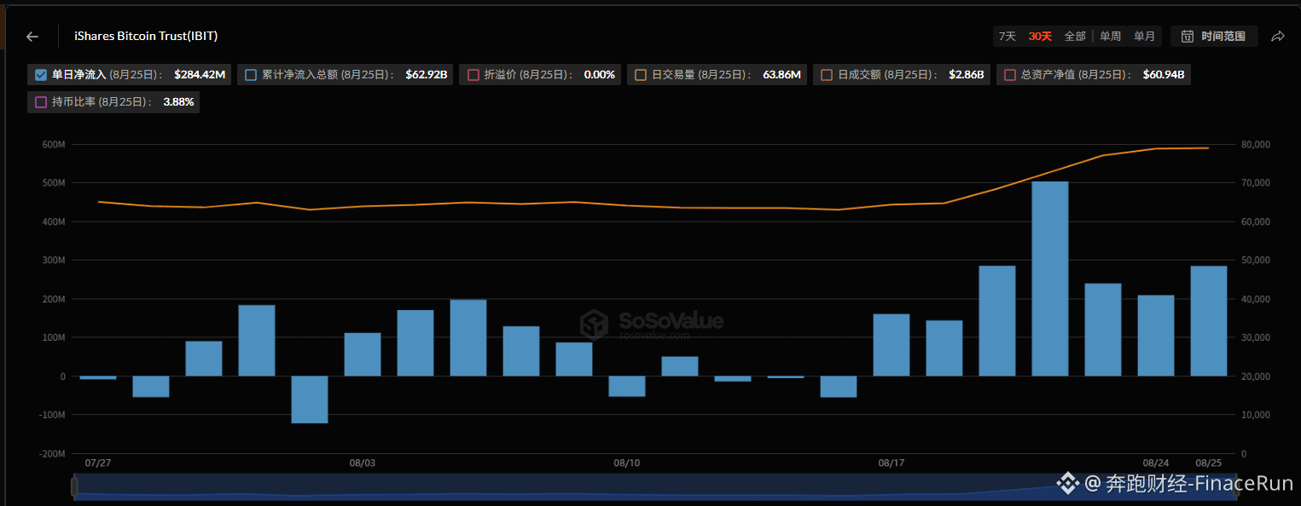Click the $60.94B net asset value
This screenshot has width=1301, height=506.
tap(1164, 75)
